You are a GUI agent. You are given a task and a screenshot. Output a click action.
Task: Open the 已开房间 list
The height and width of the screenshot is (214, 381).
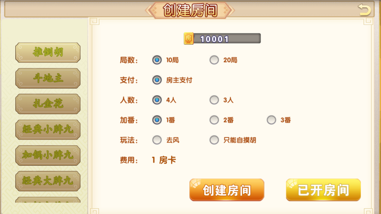[x=323, y=189]
